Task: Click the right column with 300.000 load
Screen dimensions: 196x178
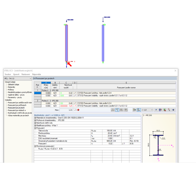Action: pos(103,43)
